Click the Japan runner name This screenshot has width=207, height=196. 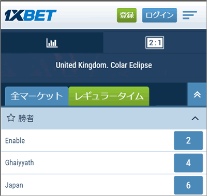tap(14, 185)
